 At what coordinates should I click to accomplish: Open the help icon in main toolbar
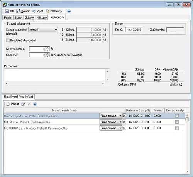point(69,11)
